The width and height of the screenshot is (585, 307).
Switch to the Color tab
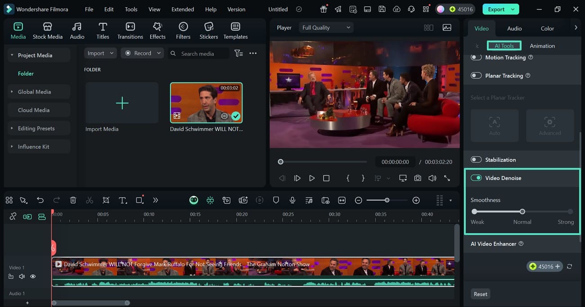(547, 28)
